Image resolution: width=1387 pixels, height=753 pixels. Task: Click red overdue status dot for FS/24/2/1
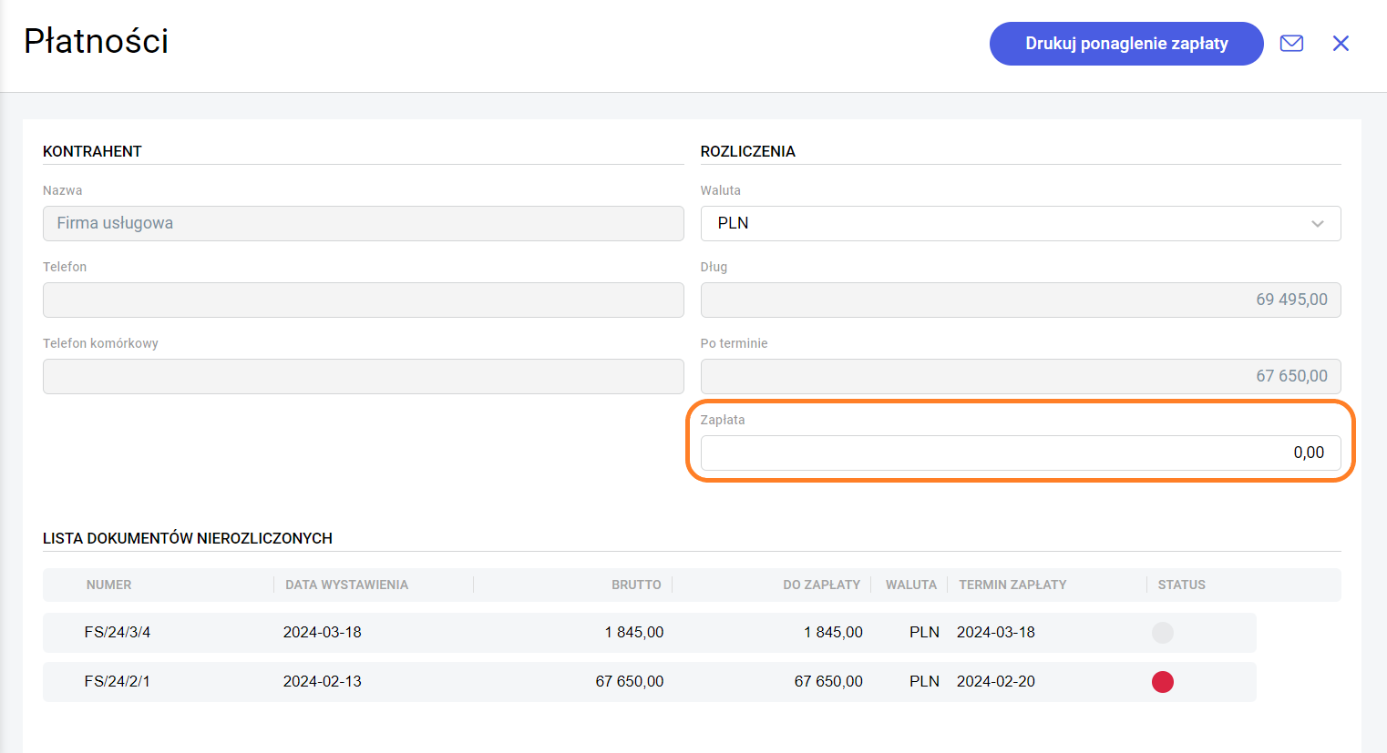pyautogui.click(x=1162, y=681)
